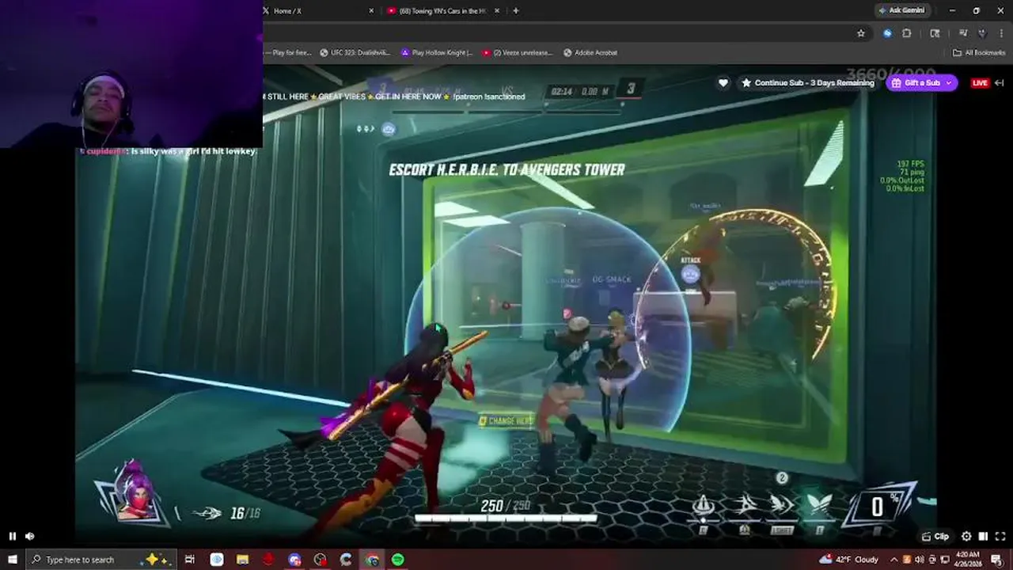The height and width of the screenshot is (570, 1013).
Task: Open Spotify from the taskbar
Action: pos(397,560)
